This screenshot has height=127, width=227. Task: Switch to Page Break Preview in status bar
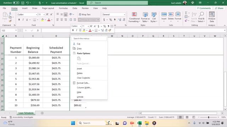point(194,117)
